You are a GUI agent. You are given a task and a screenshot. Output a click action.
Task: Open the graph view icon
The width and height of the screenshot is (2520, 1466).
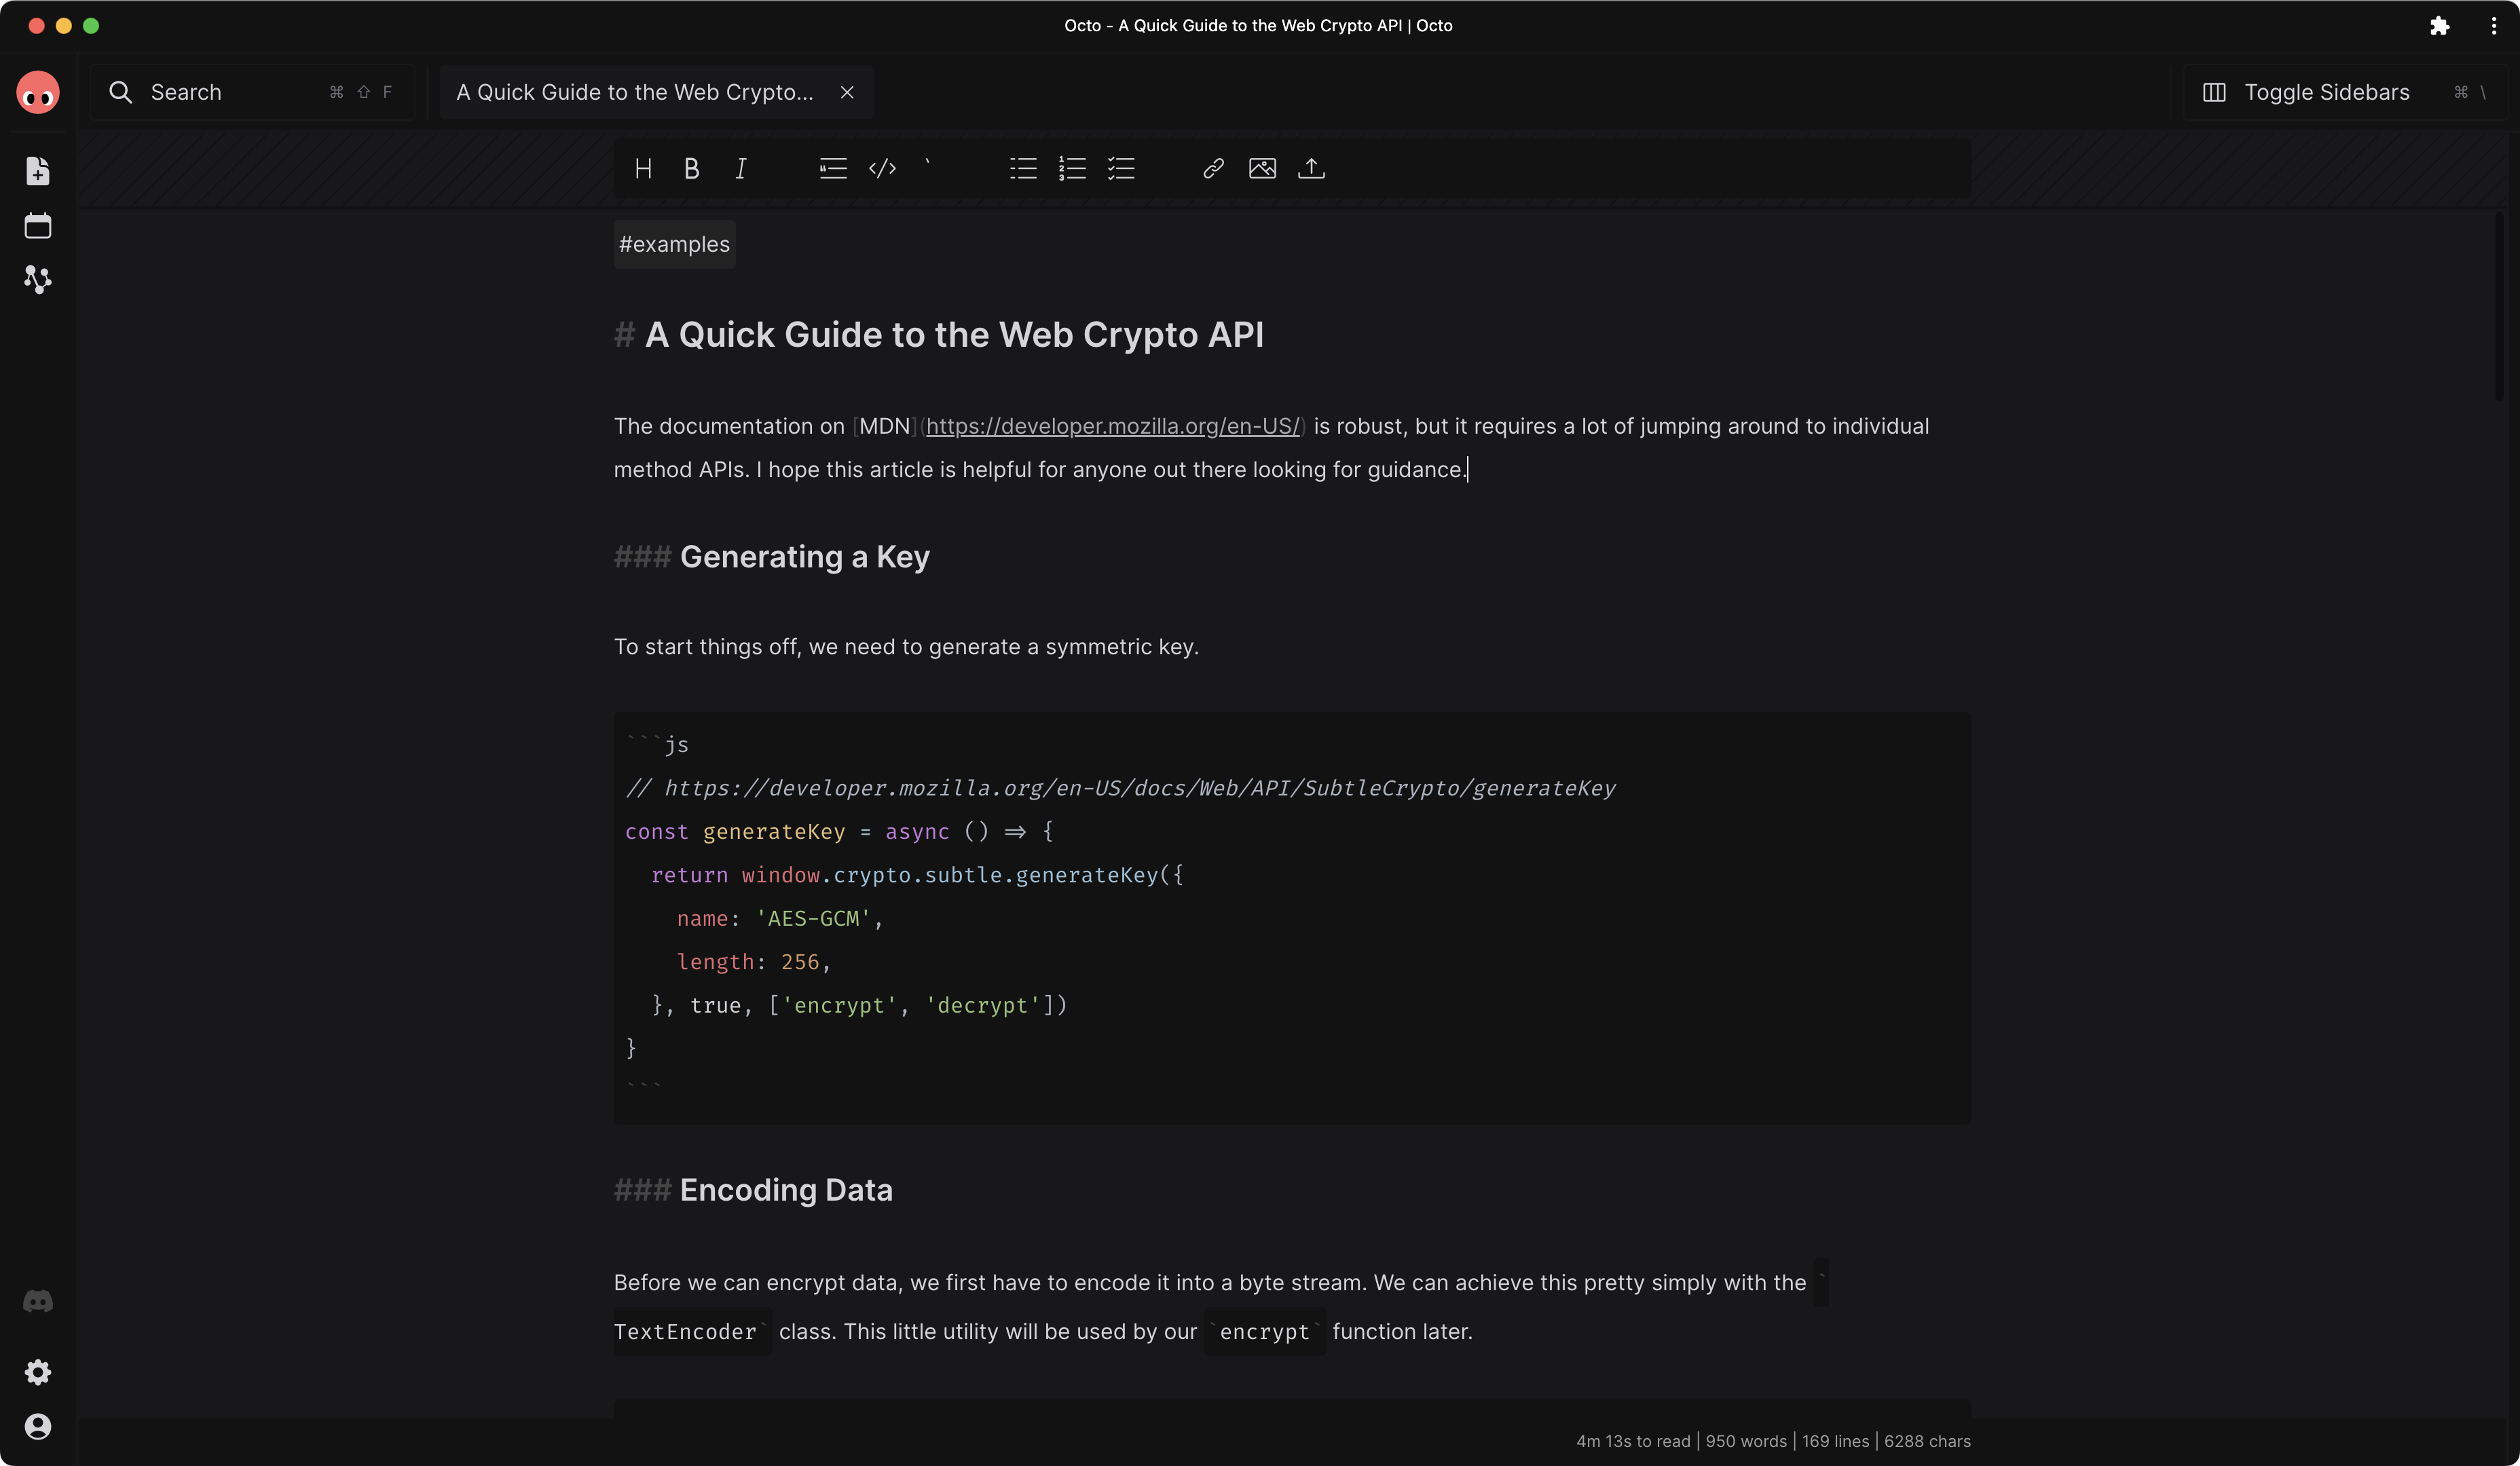[x=38, y=280]
